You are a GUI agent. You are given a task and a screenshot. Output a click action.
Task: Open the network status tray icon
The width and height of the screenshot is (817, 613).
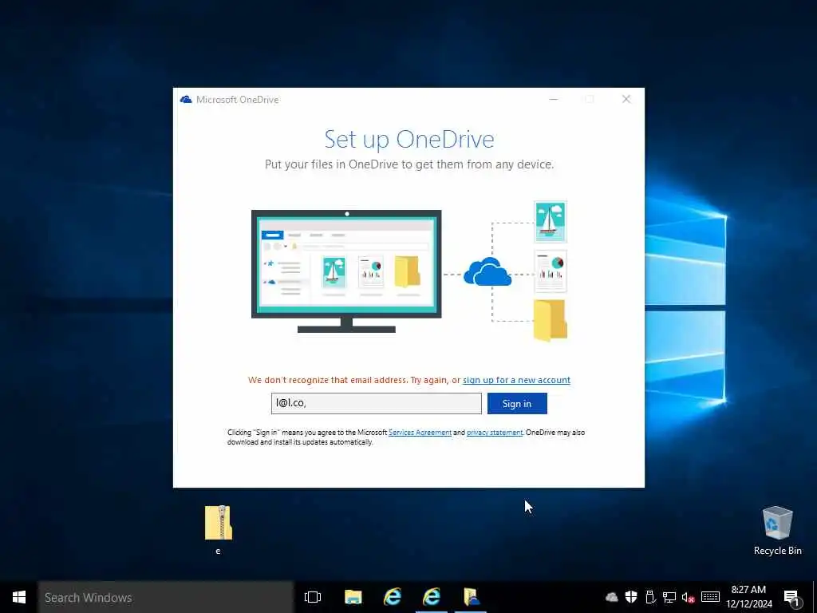pyautogui.click(x=669, y=597)
